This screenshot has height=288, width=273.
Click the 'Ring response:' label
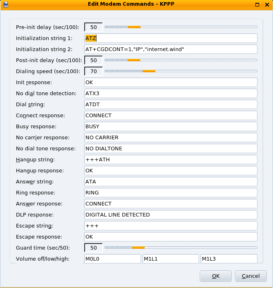pos(36,193)
